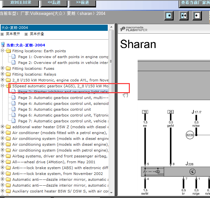Click the Fitting locations: Fuses folder icon
The image size is (210, 198).
click(8, 68)
